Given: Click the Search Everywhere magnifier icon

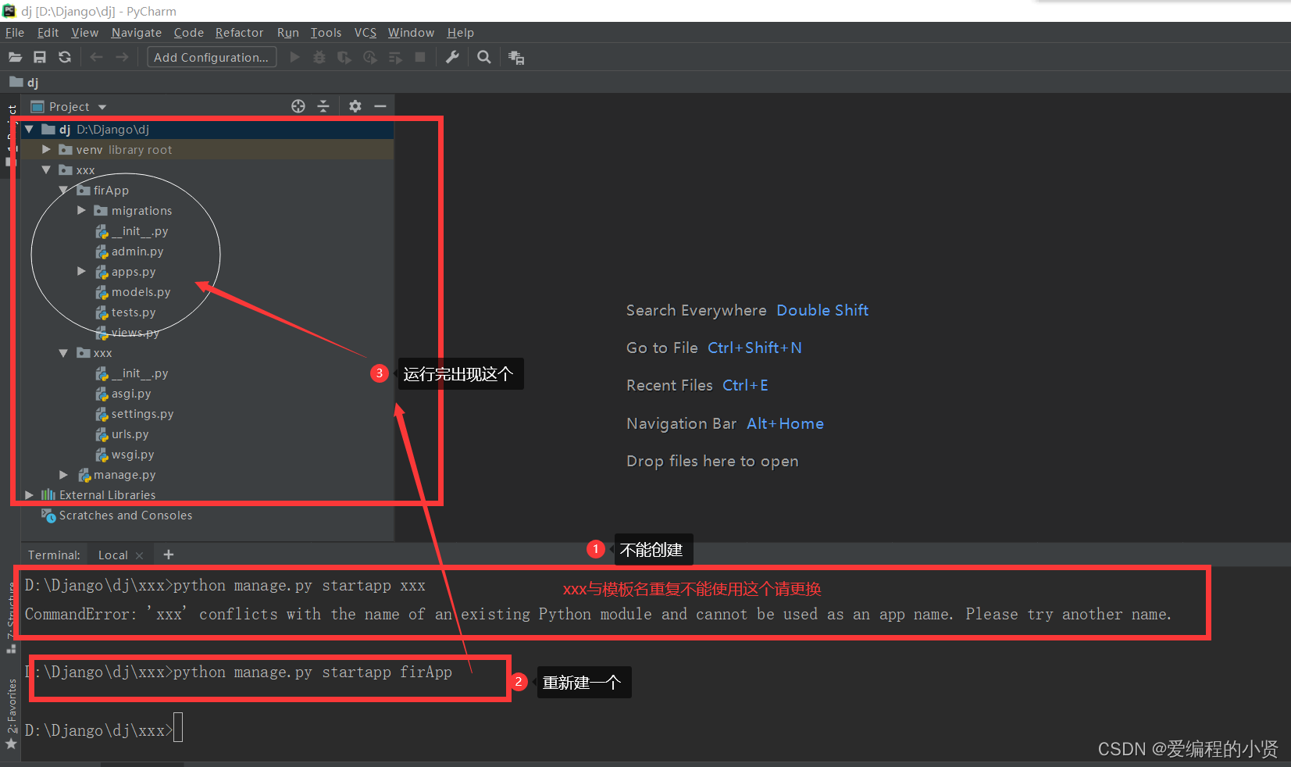Looking at the screenshot, I should point(484,57).
